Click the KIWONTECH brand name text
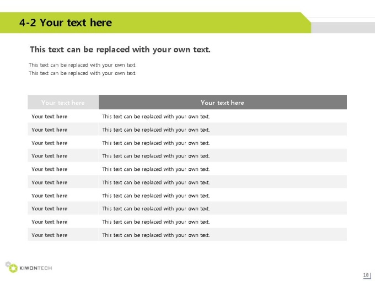Image resolution: width=375 pixels, height=281 pixels. pos(36,268)
